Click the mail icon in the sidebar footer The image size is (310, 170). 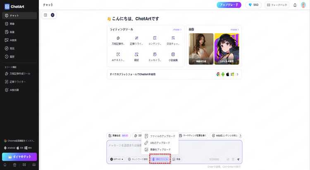click(24, 165)
